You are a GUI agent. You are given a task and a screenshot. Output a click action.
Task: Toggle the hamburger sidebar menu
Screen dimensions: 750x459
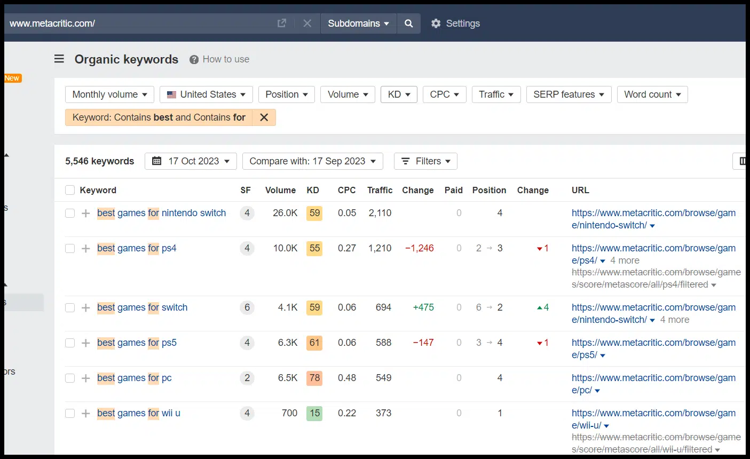[59, 59]
